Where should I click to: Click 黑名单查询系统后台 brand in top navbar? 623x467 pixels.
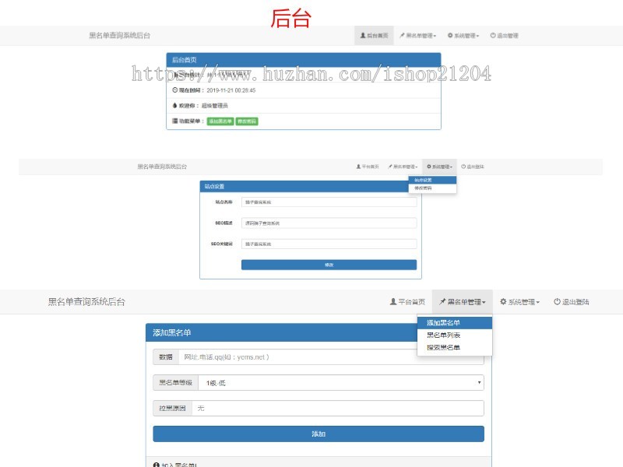[120, 35]
